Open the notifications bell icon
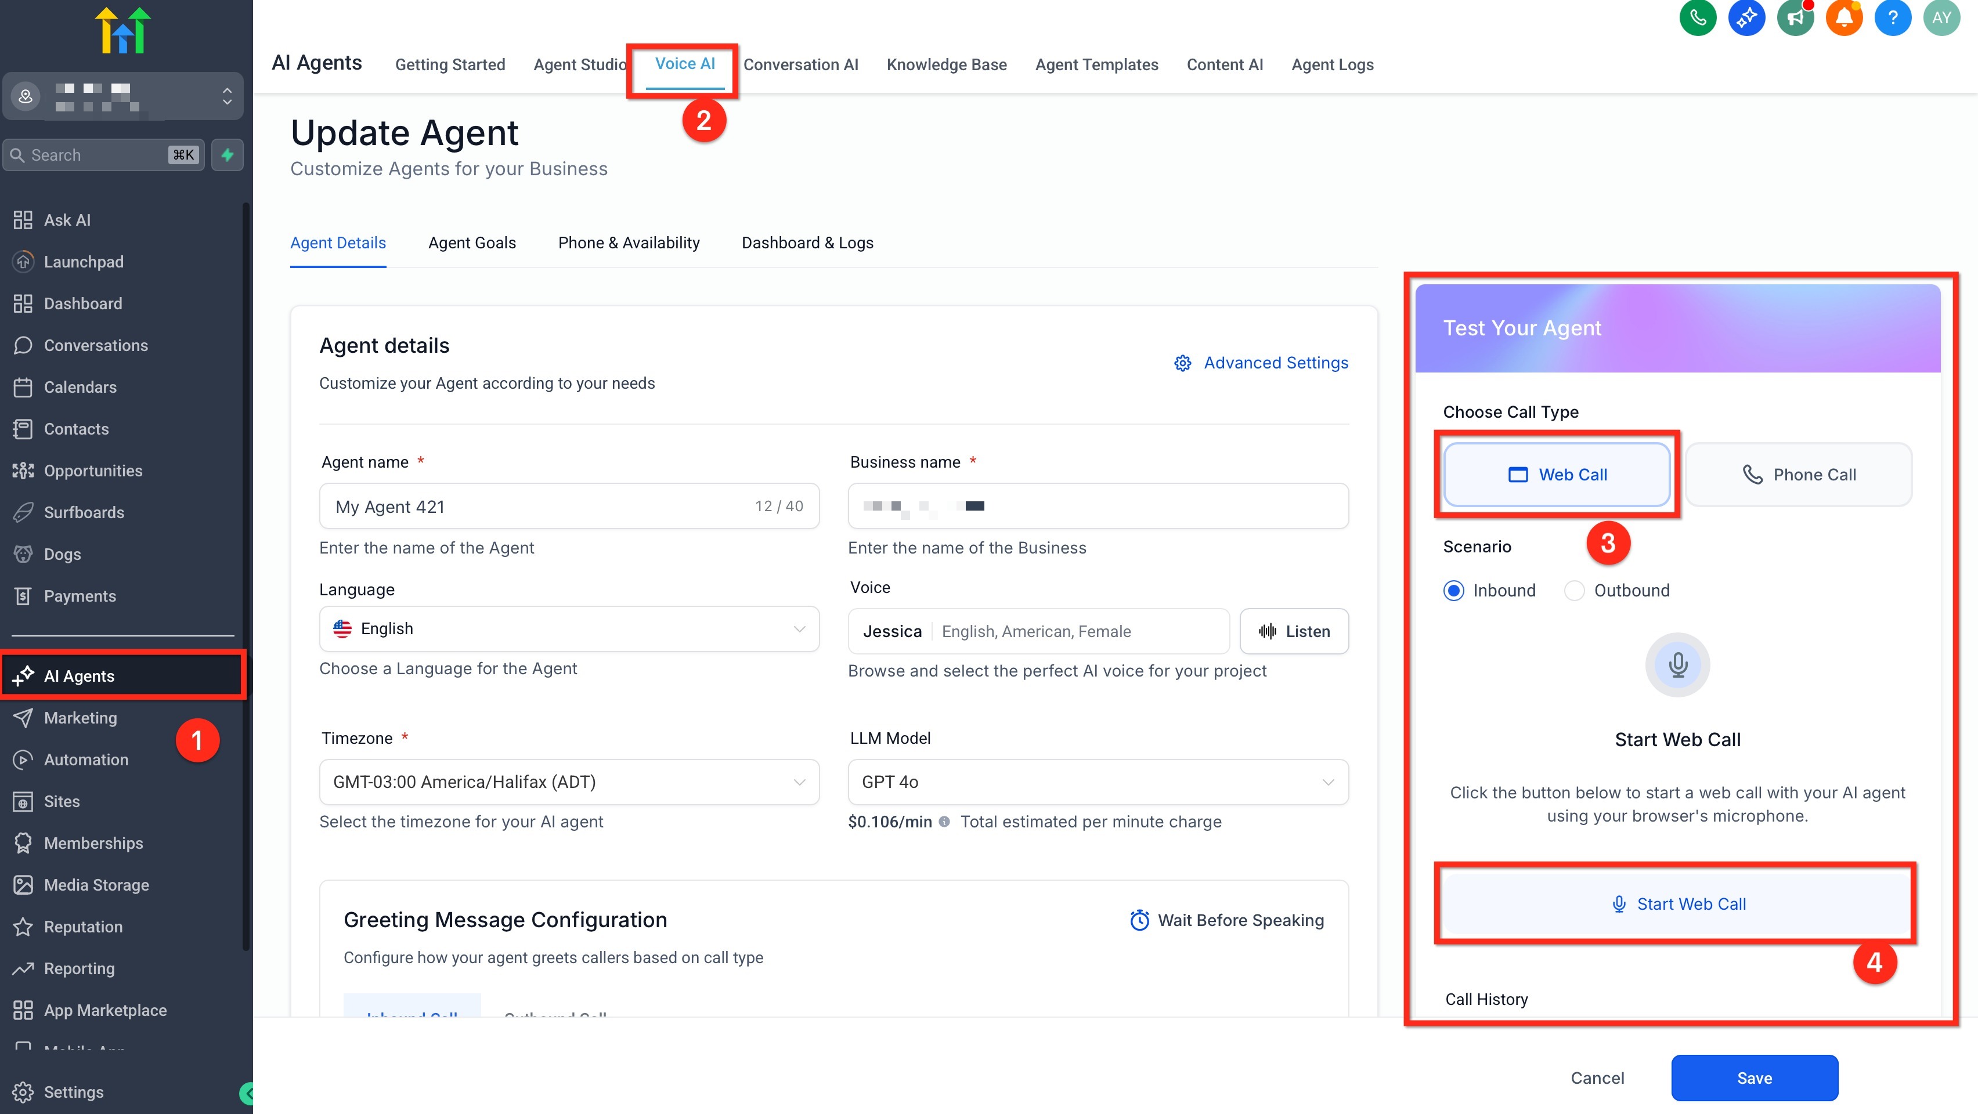This screenshot has height=1114, width=1978. [x=1843, y=17]
